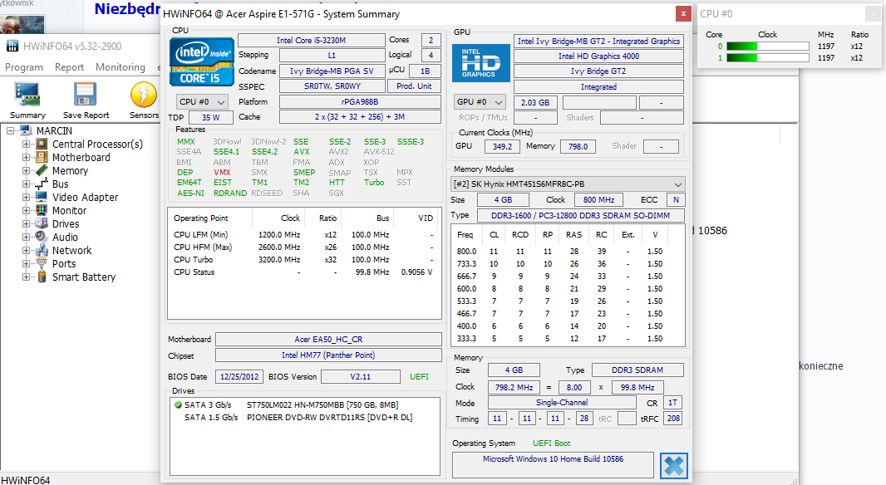Select the Network tree icon

point(42,250)
